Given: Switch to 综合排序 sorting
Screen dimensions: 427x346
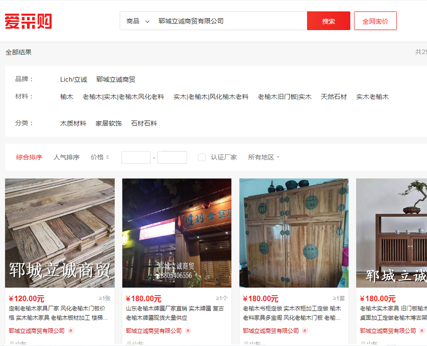Looking at the screenshot, I should coord(29,157).
